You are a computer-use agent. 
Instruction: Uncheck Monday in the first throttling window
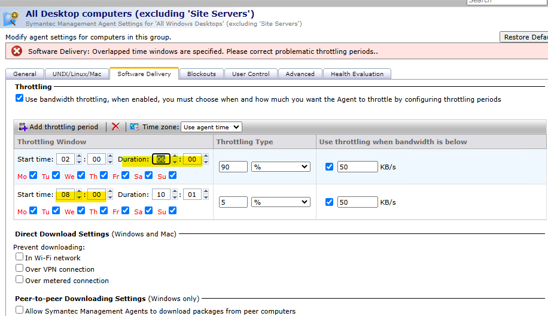(33, 175)
